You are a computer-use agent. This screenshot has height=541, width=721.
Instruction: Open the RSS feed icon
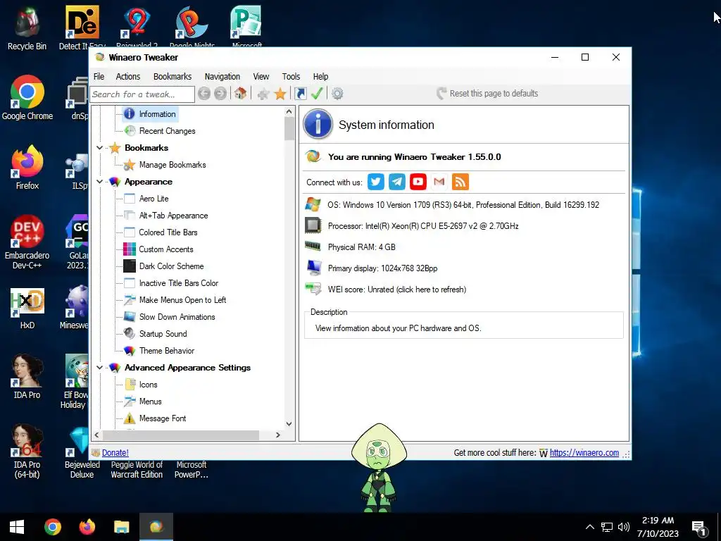click(x=460, y=182)
